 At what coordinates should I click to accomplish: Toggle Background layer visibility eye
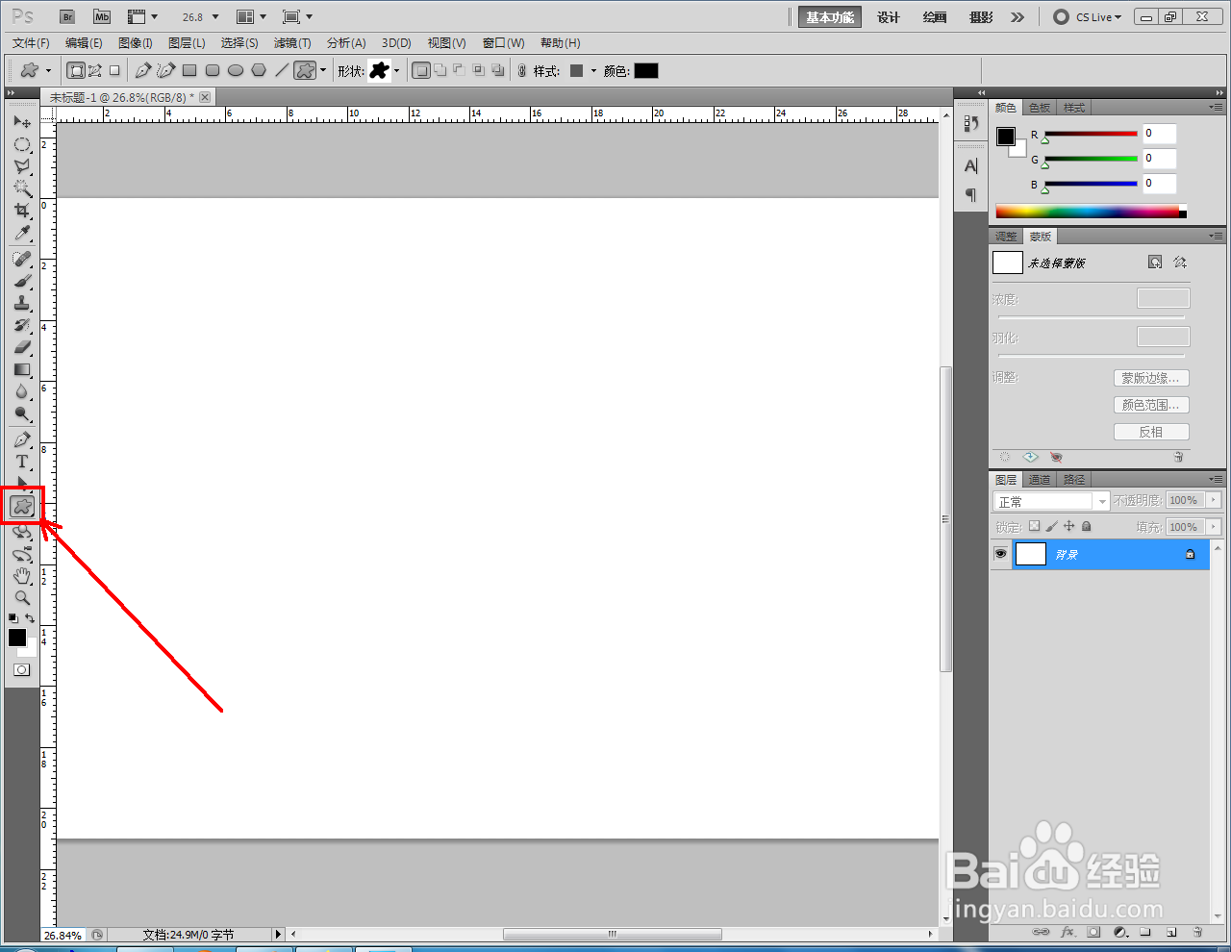click(1001, 554)
